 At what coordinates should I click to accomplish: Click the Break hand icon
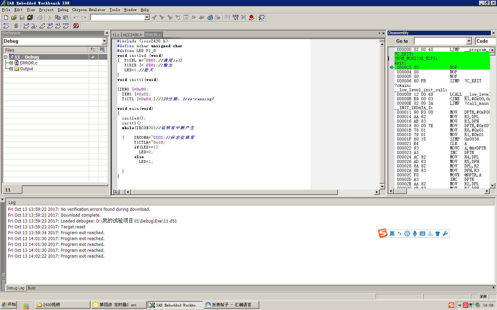[16, 26]
